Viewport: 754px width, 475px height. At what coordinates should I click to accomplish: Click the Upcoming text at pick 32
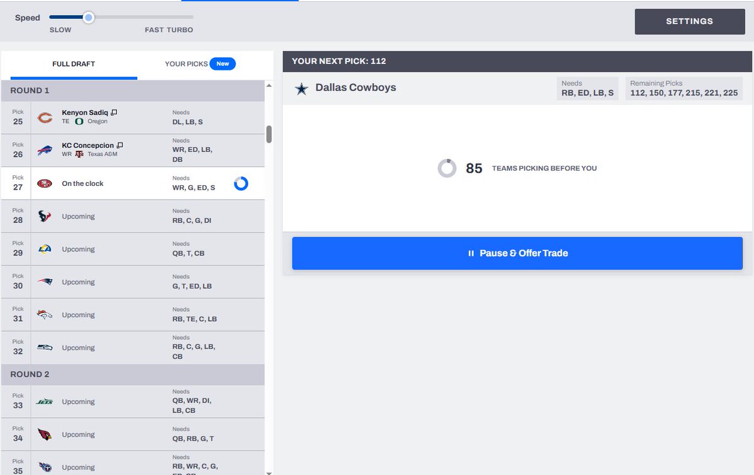[78, 347]
